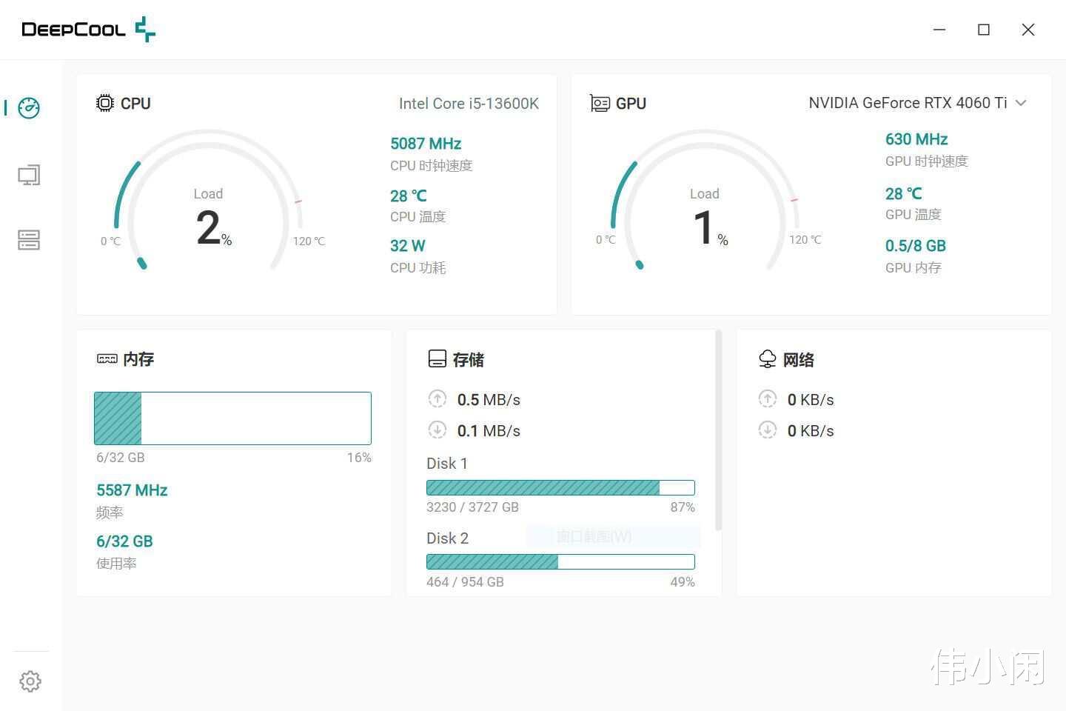Click the memory module icon
Image resolution: width=1066 pixels, height=711 pixels.
[107, 359]
